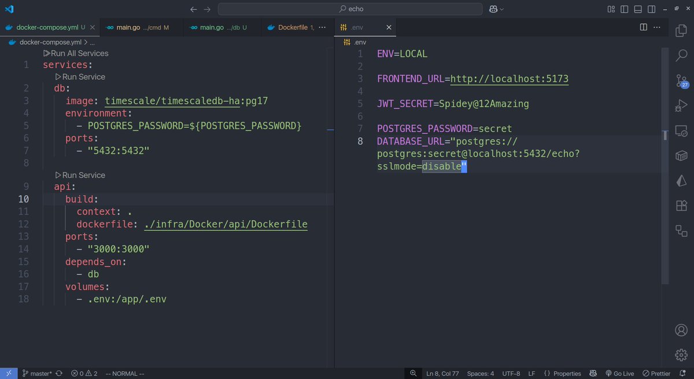Image resolution: width=694 pixels, height=379 pixels.
Task: Close the .env tab
Action: [389, 27]
